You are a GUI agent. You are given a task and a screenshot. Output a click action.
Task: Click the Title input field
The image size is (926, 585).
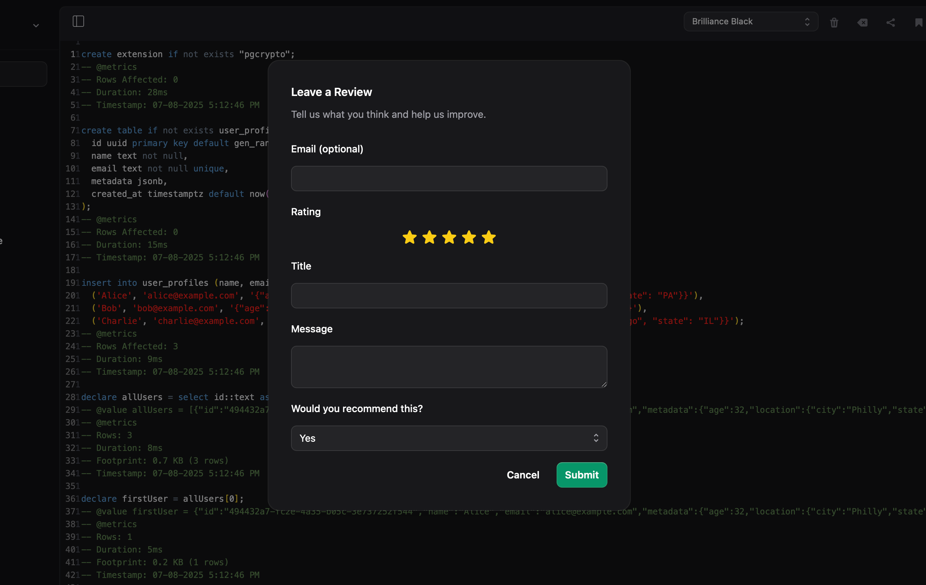pos(449,296)
